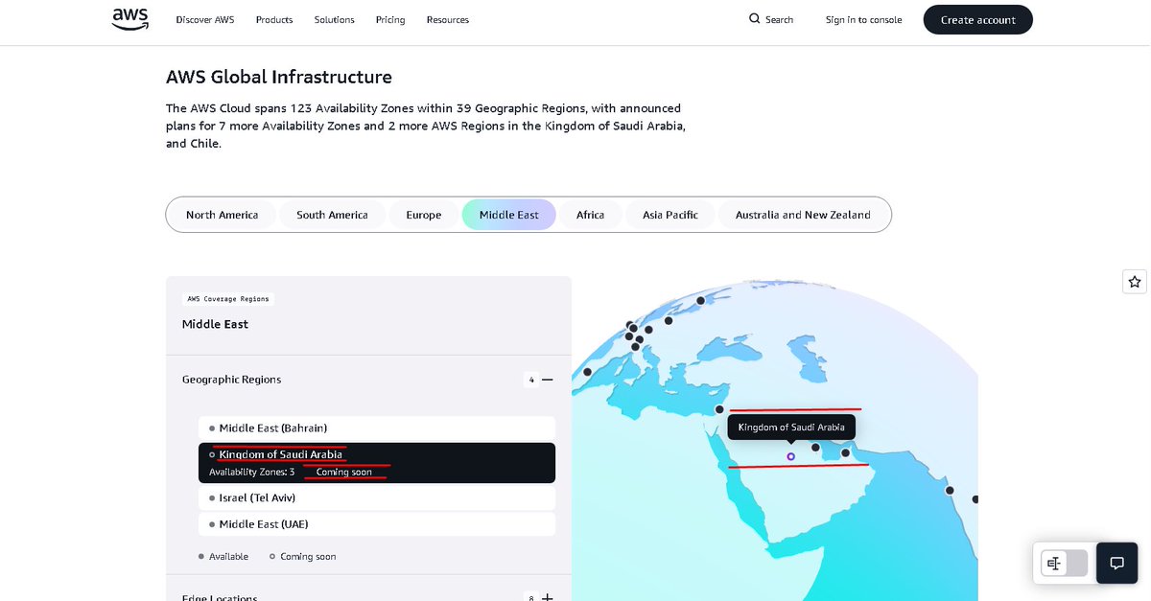Click the Geographic Regions count badge 4
Viewport: 1151px width, 601px height.
pos(531,380)
